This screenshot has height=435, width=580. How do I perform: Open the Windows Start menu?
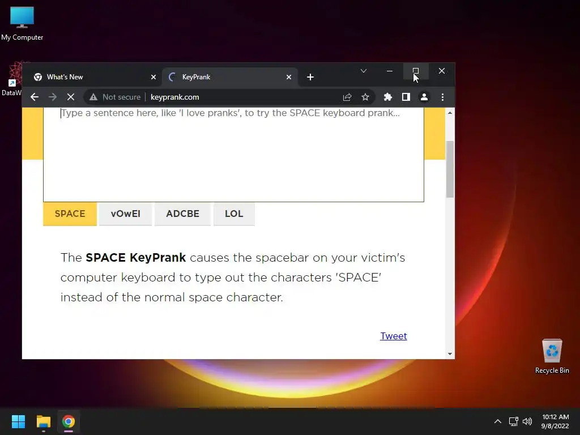[x=18, y=421]
